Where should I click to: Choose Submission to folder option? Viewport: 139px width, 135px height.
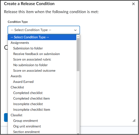pyautogui.click(x=42, y=48)
